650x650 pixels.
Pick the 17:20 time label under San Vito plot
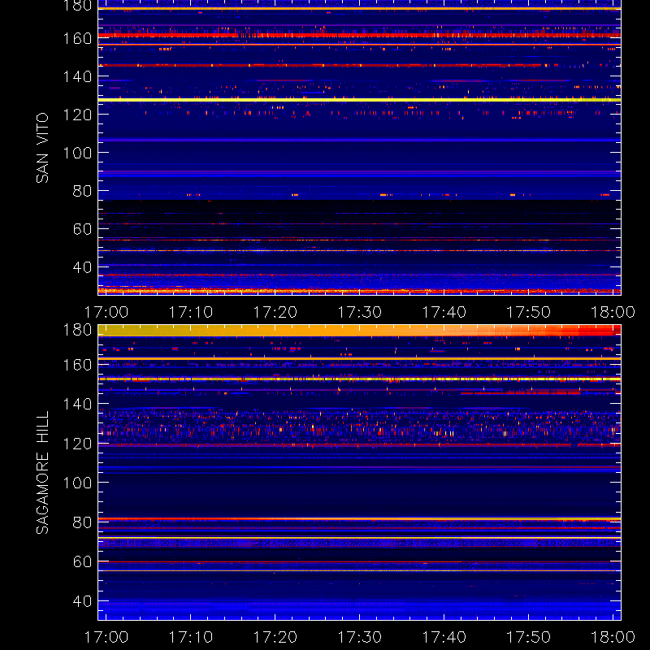click(x=275, y=312)
